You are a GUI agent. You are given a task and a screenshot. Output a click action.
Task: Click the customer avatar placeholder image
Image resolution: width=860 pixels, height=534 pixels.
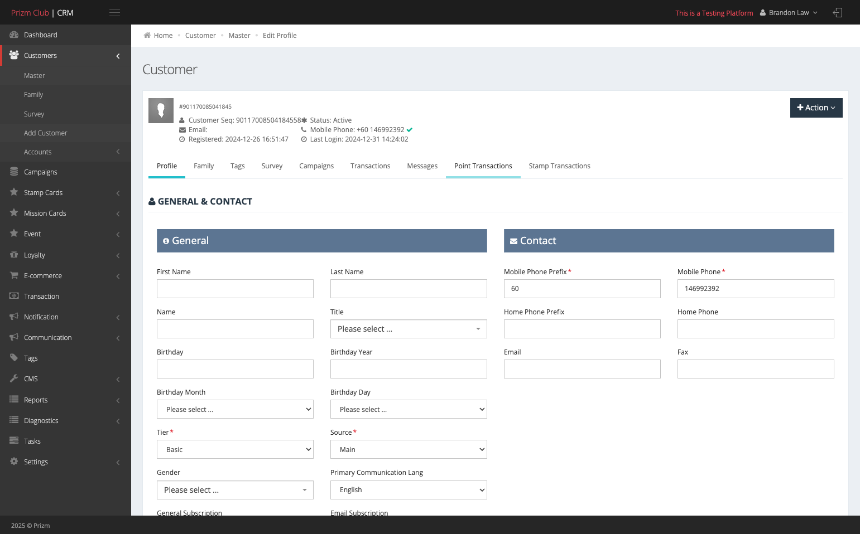pos(161,110)
